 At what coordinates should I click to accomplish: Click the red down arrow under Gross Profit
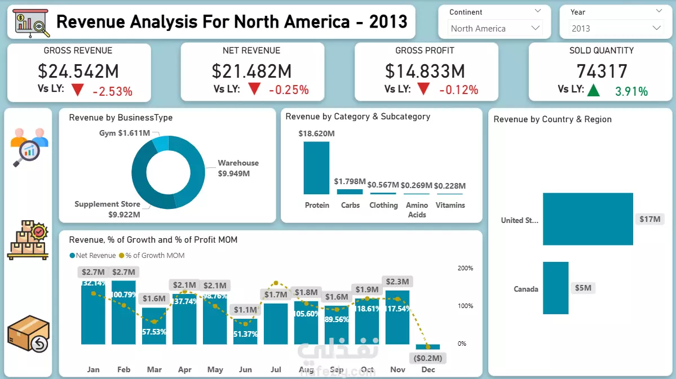(x=424, y=89)
